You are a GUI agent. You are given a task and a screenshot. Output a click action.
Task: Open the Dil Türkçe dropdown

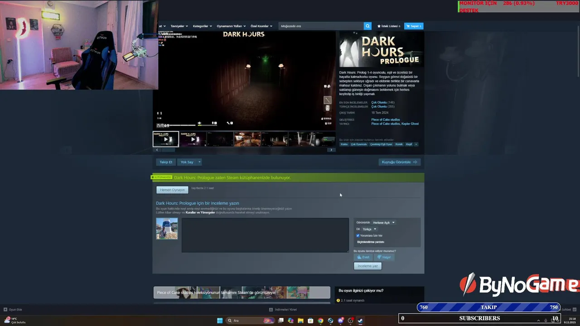[369, 229]
